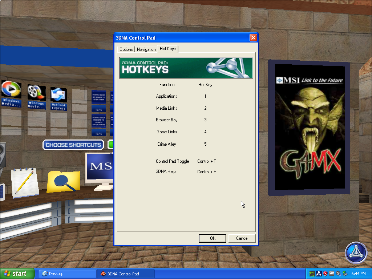Select 3DNA Control Pad taskbar button

[x=126, y=274]
